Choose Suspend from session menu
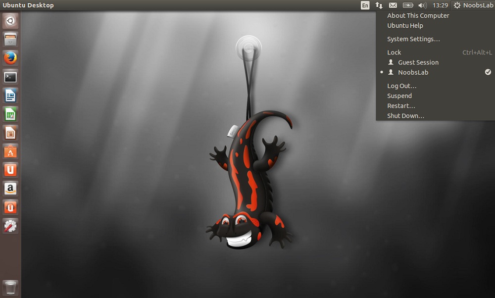This screenshot has height=298, width=495. click(x=399, y=96)
